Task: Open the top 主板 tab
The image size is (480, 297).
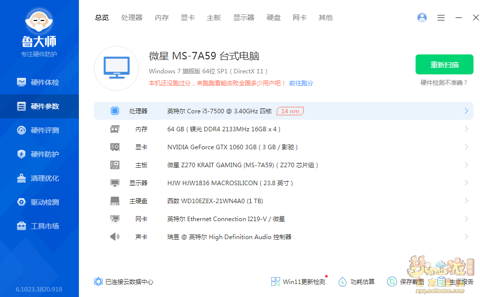Action: (214, 18)
